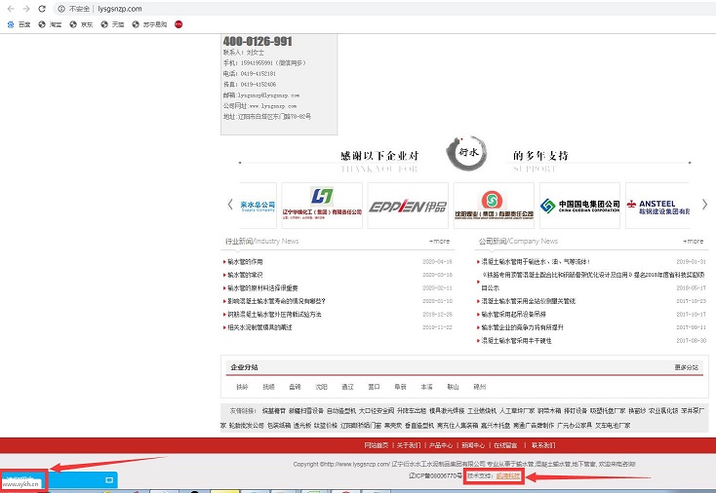
Task: Select the 锦州 branch site
Action: point(480,387)
